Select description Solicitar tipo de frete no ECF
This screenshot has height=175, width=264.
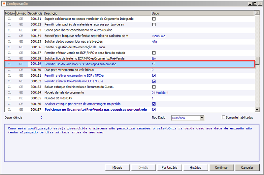(x=84, y=58)
